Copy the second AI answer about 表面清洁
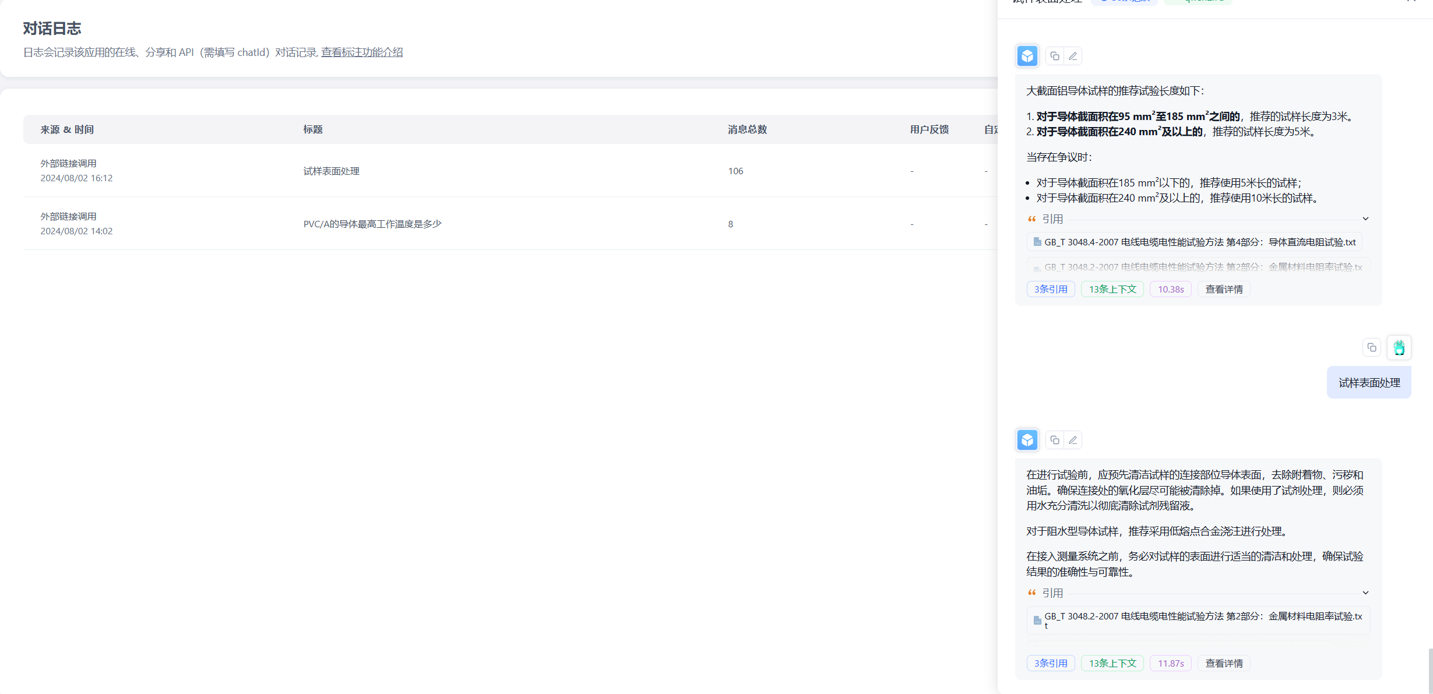Viewport: 1433px width, 694px height. point(1055,440)
